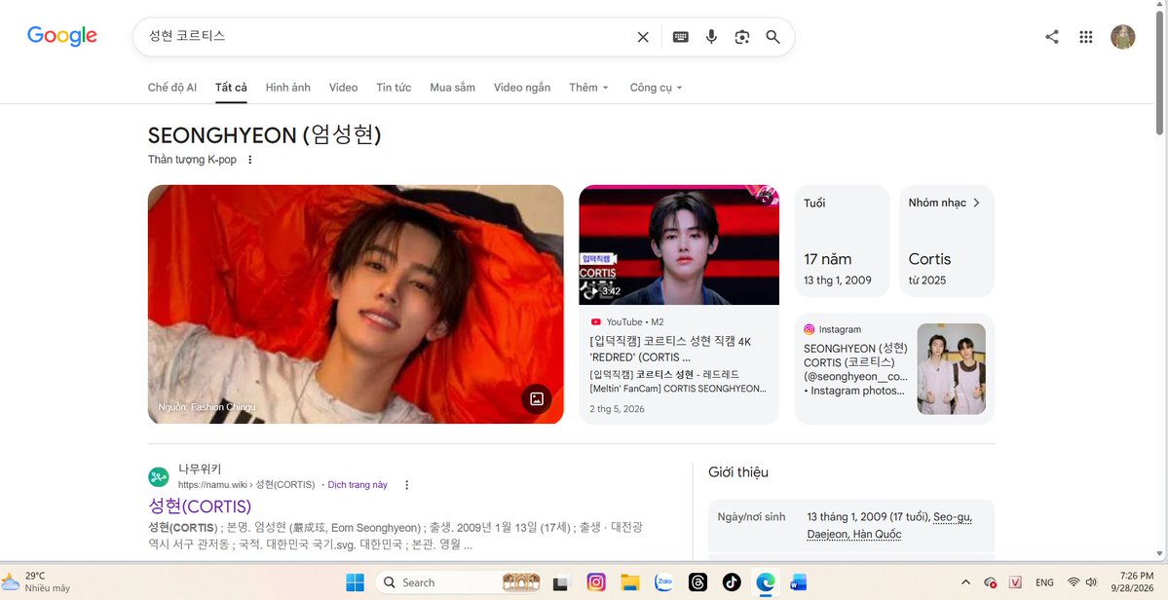Follow the Seo-gu birthplace link

pyautogui.click(x=953, y=516)
